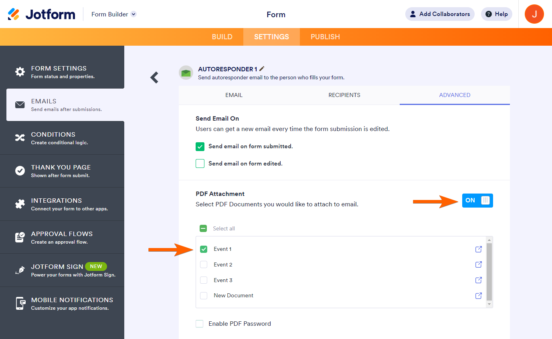Enable Send email on form edited
Image resolution: width=552 pixels, height=339 pixels.
pyautogui.click(x=200, y=163)
